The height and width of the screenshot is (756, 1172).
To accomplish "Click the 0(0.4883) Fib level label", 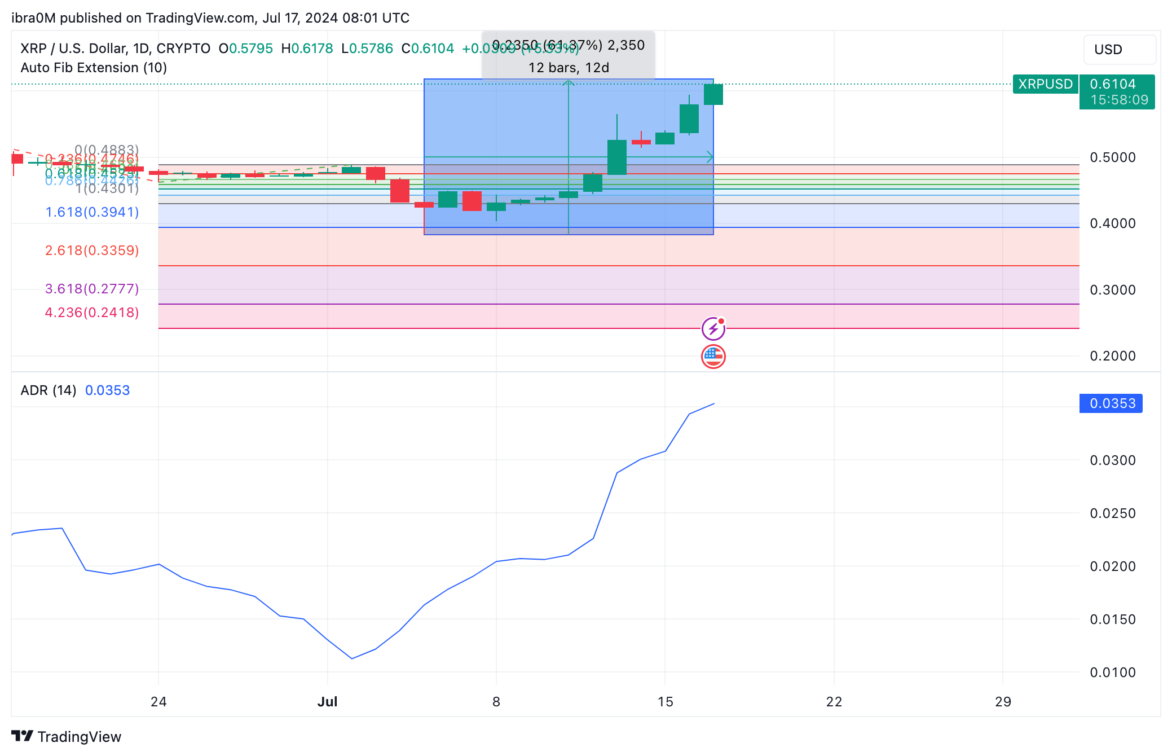I will 107,150.
